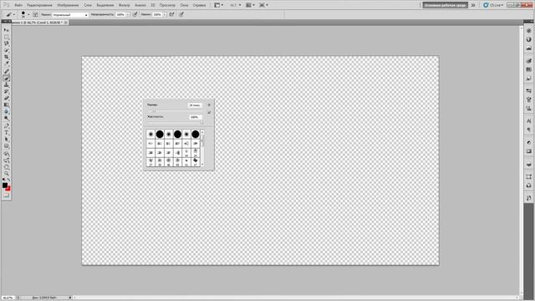
Task: Select the Lasso tool
Action: pyautogui.click(x=6, y=43)
